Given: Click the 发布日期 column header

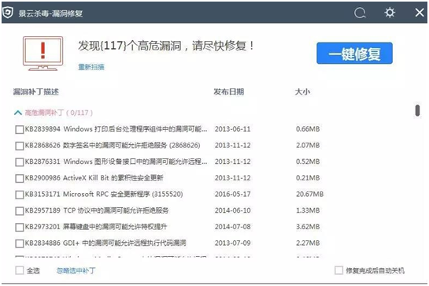Looking at the screenshot, I should click(229, 91).
